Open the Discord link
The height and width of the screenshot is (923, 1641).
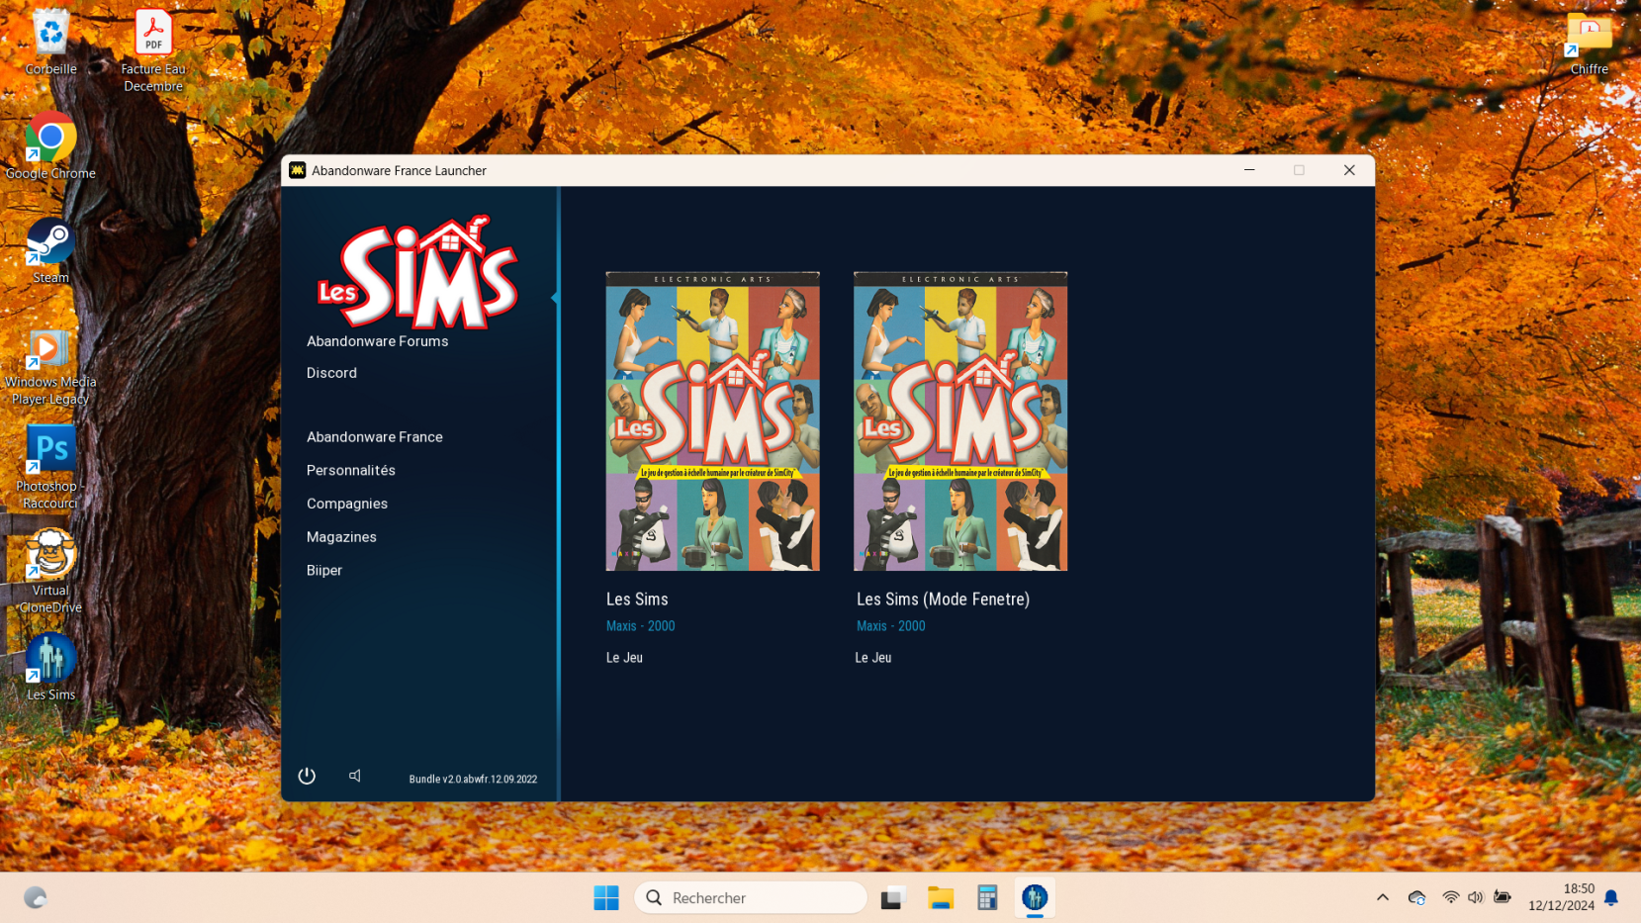pos(331,373)
